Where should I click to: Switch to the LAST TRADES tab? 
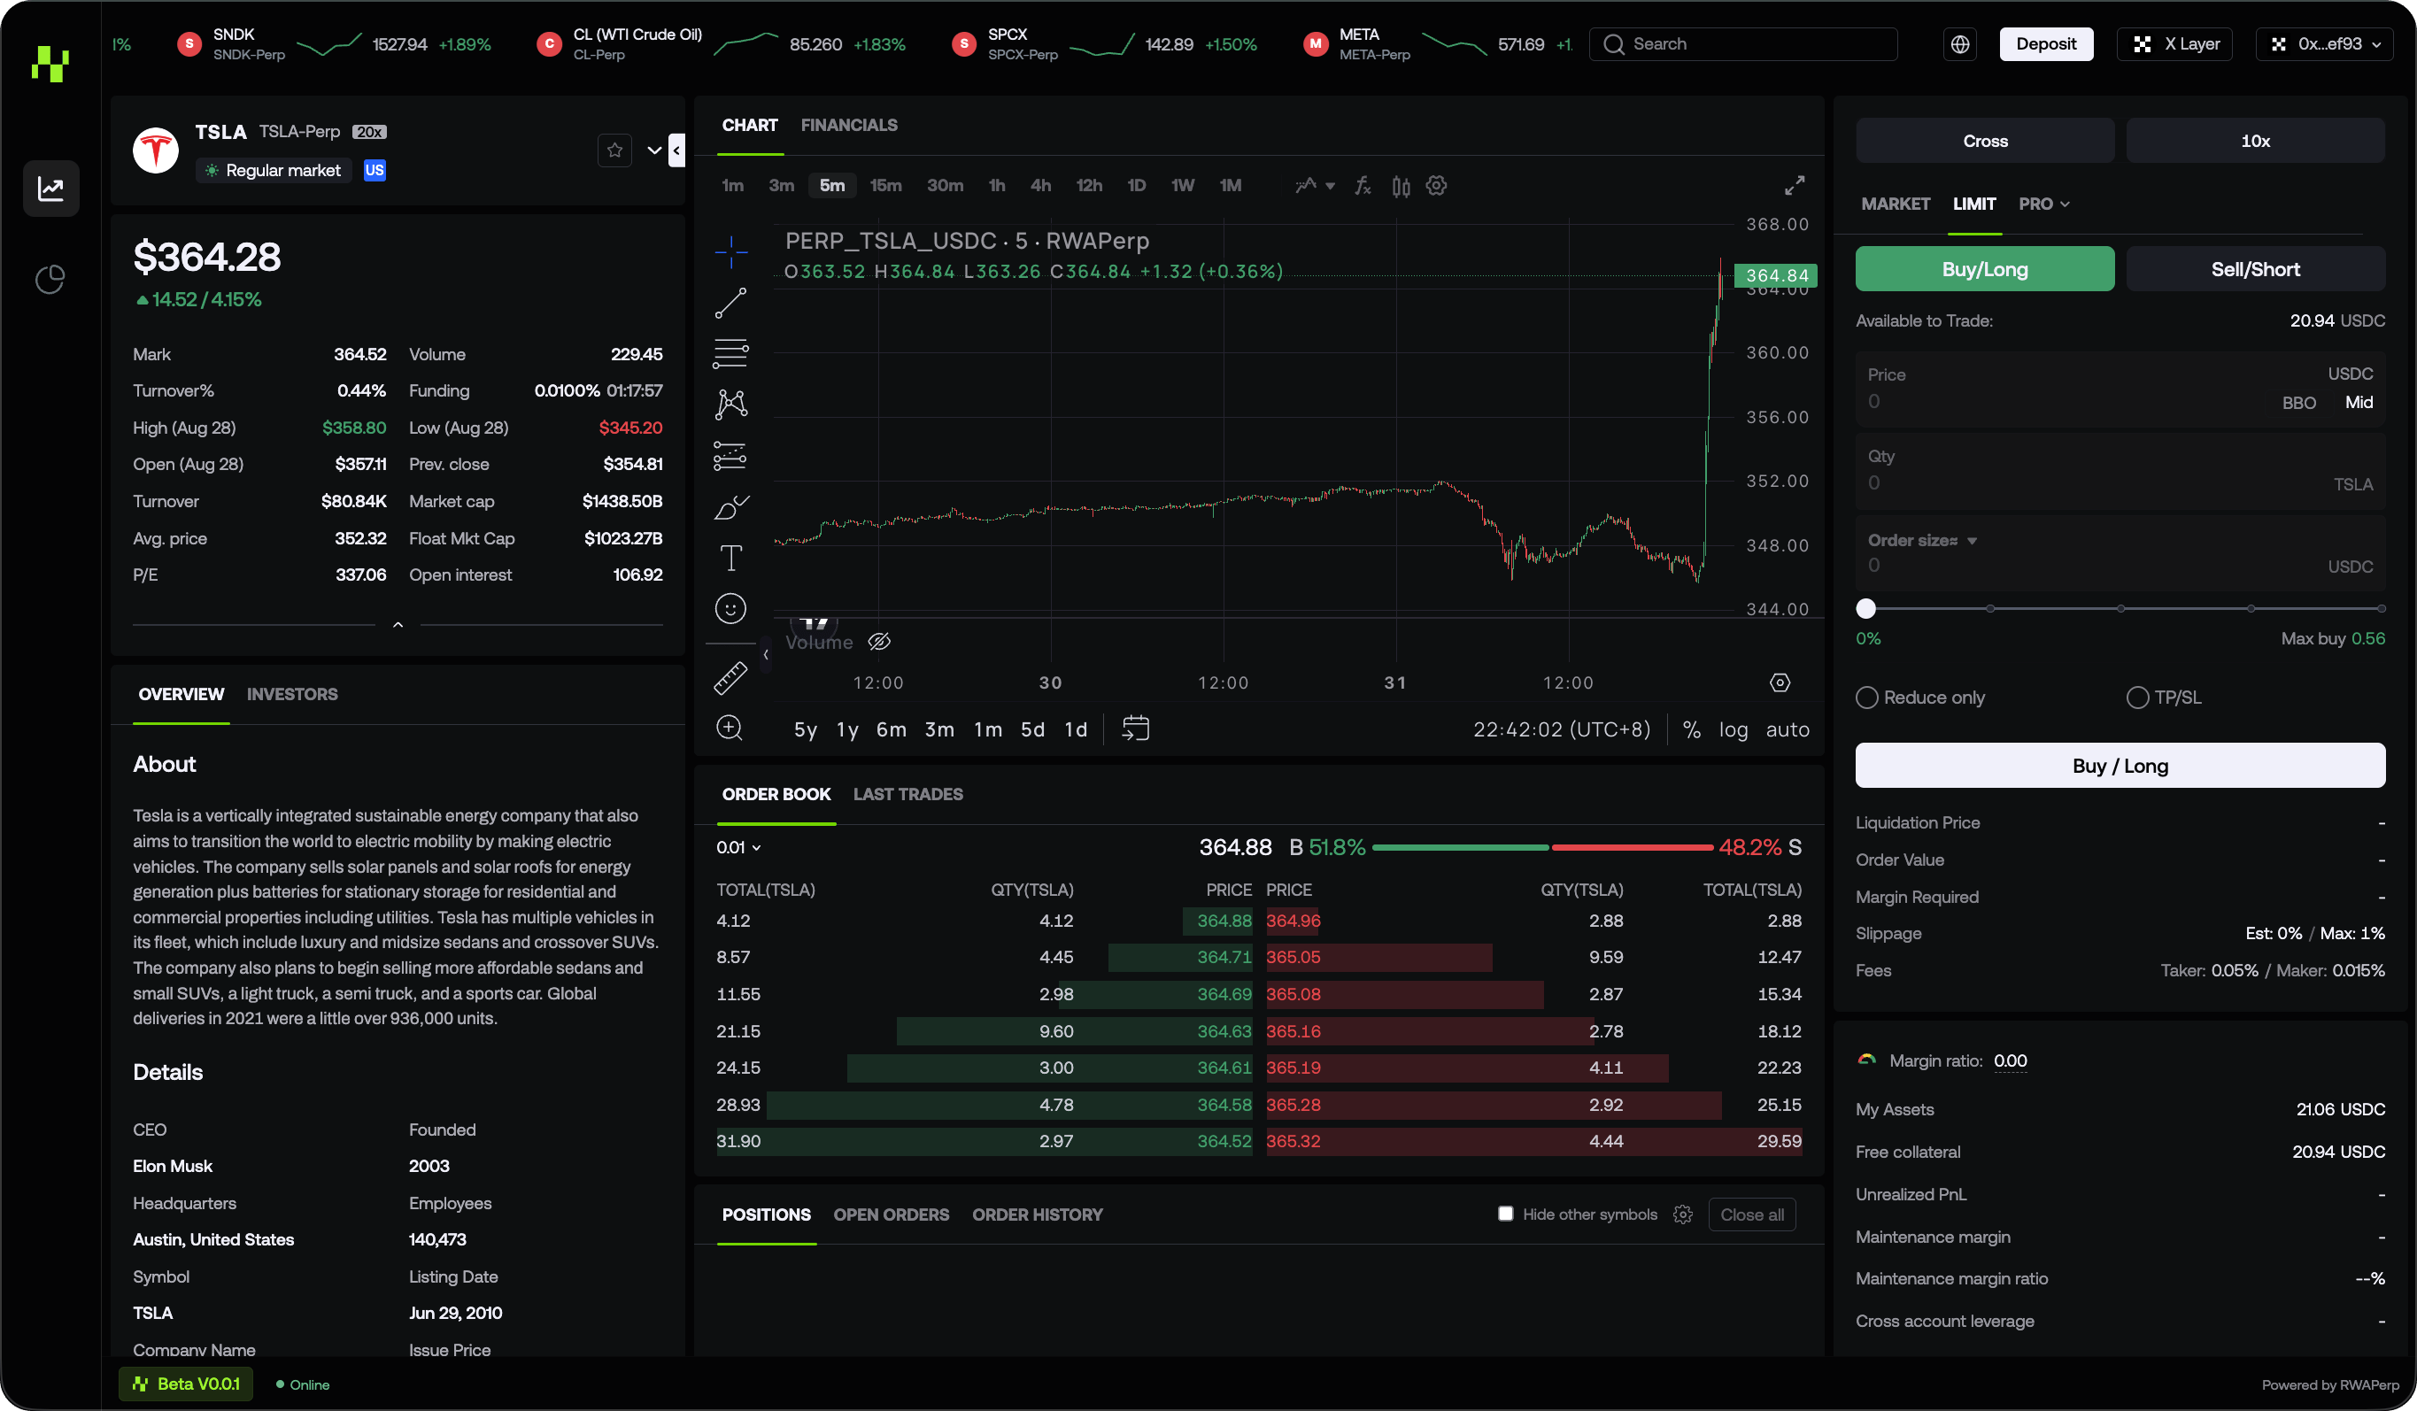click(907, 795)
